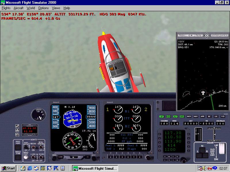
Task: Open Outlook Express from Quick Launch
Action: [36, 168]
